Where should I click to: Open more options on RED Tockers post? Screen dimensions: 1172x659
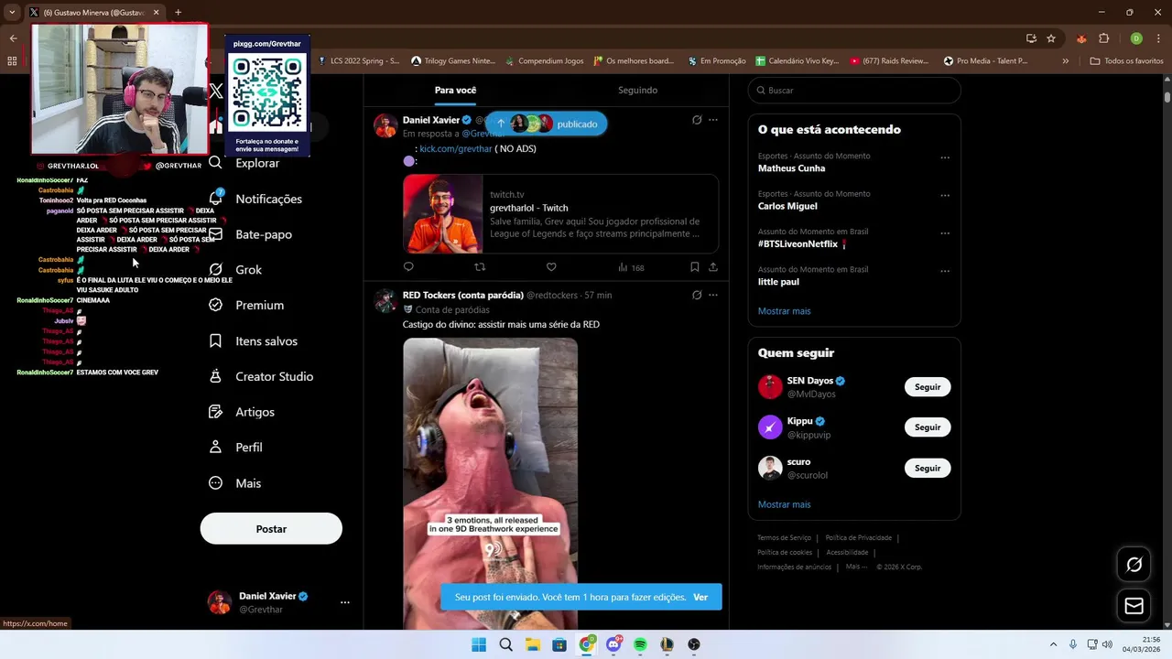[713, 295]
